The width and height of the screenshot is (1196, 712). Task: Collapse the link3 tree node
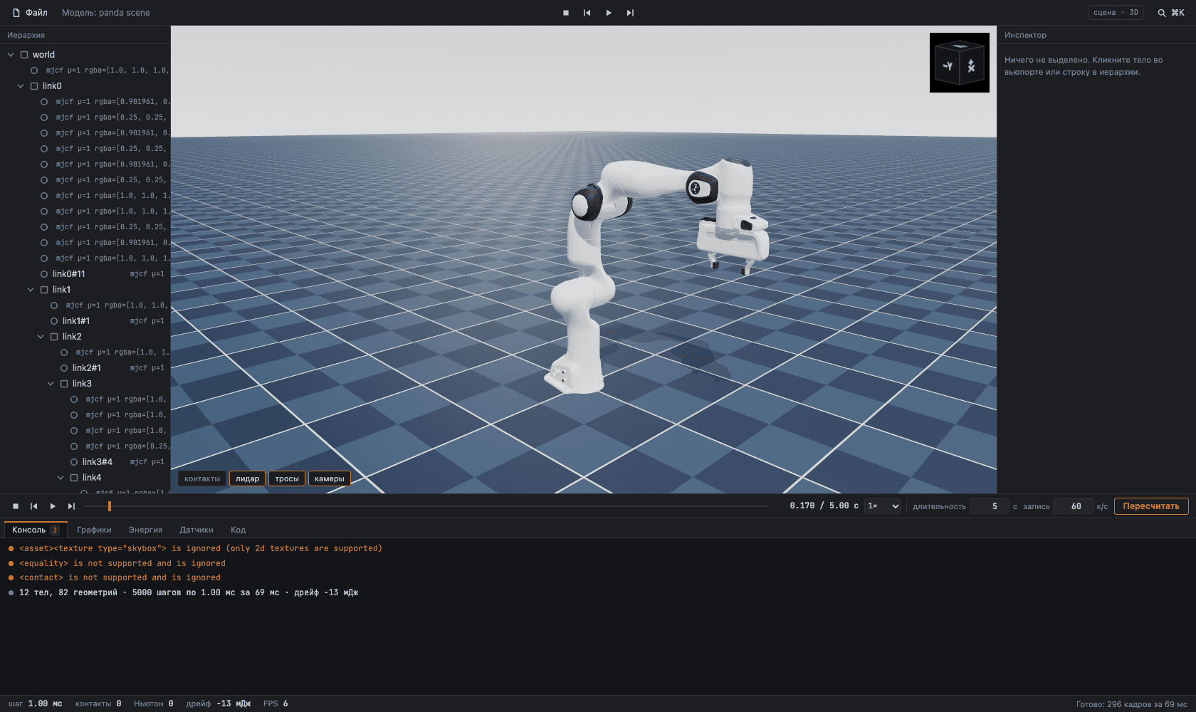pos(51,384)
